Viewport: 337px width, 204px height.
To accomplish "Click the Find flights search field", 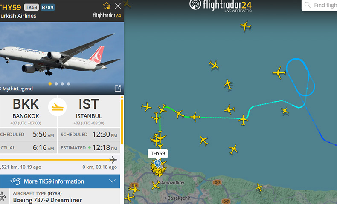I will click(x=320, y=5).
